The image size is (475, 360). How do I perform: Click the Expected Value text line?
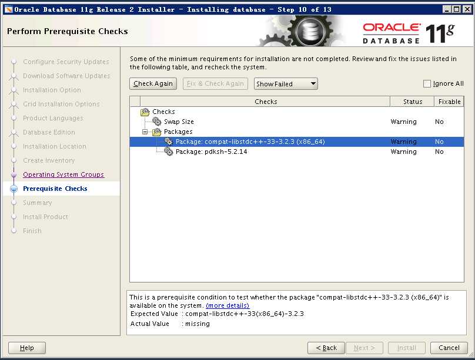[x=217, y=314]
